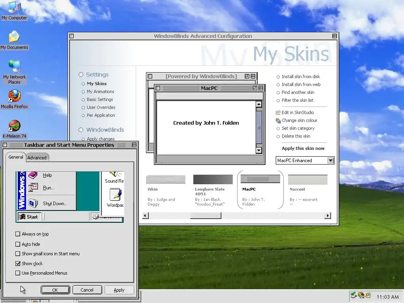The image size is (404, 303).
Task: Select My Animations in the Settings list
Action: (98, 92)
